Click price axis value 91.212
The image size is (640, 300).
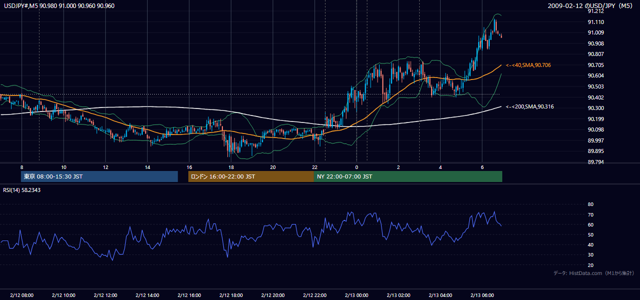coord(595,10)
